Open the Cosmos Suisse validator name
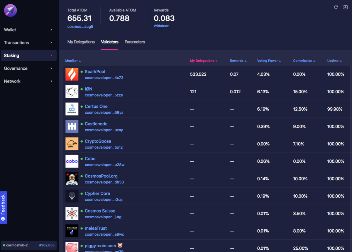 point(100,211)
